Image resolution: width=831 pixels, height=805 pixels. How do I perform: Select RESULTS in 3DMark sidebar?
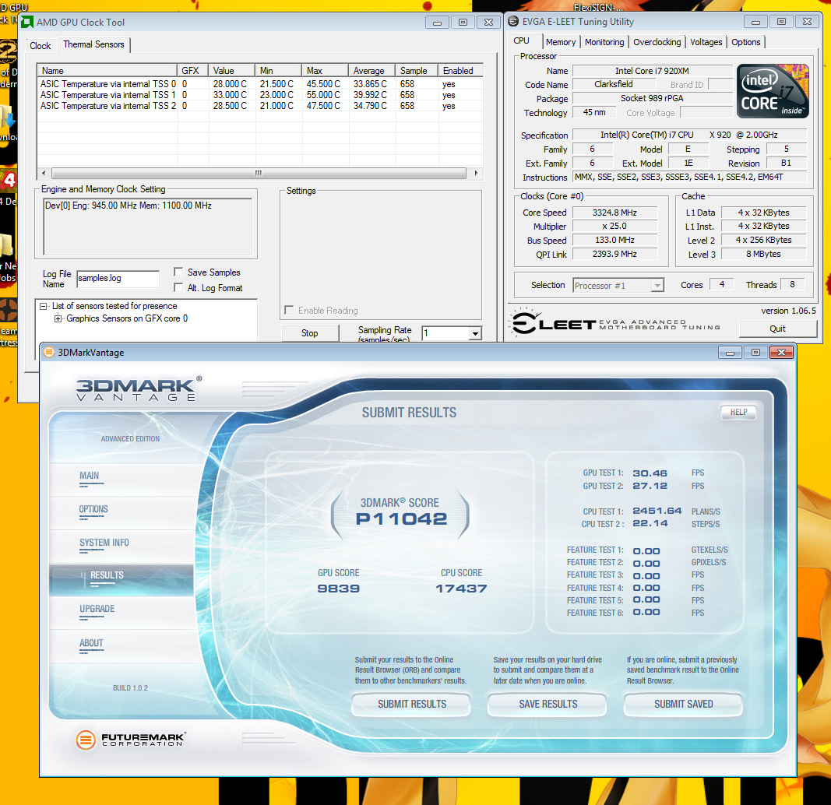point(121,579)
